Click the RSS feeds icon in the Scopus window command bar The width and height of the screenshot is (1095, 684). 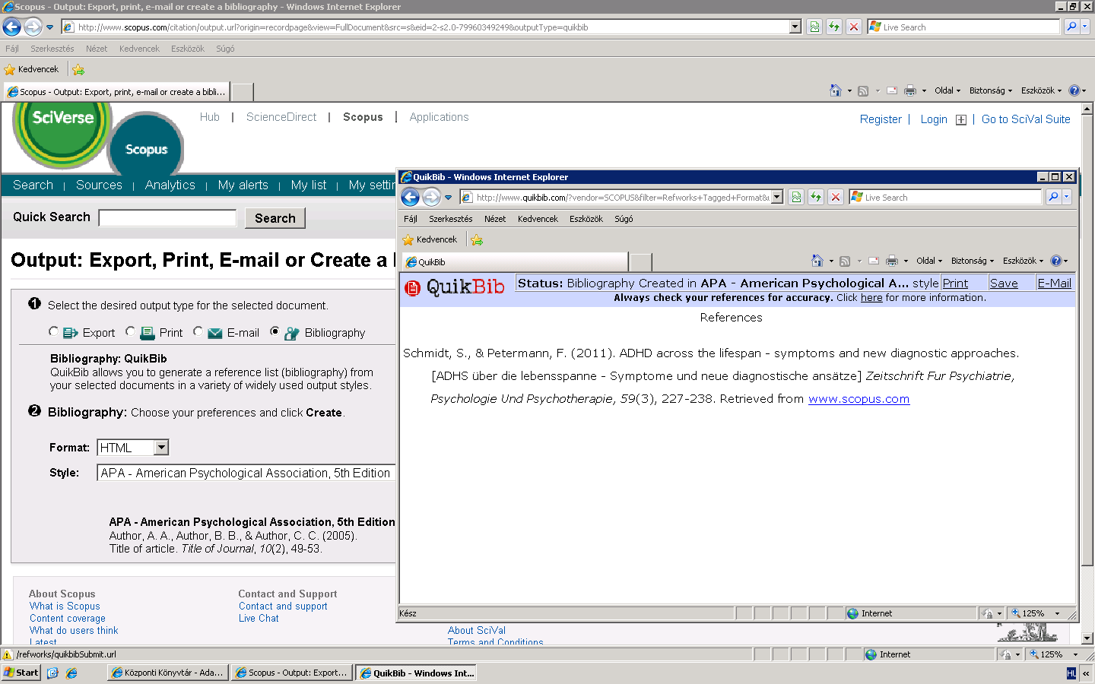pyautogui.click(x=863, y=91)
